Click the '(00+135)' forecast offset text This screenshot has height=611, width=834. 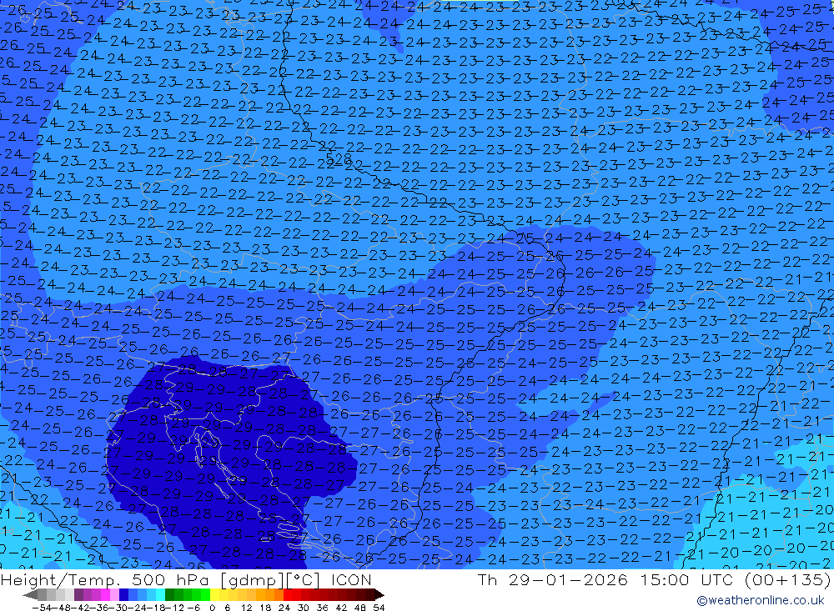coord(787,579)
